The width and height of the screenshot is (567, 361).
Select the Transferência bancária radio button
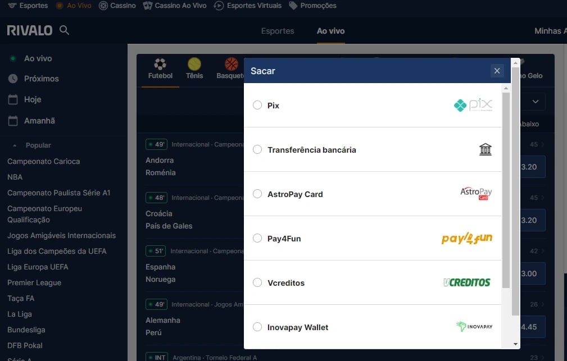point(257,149)
